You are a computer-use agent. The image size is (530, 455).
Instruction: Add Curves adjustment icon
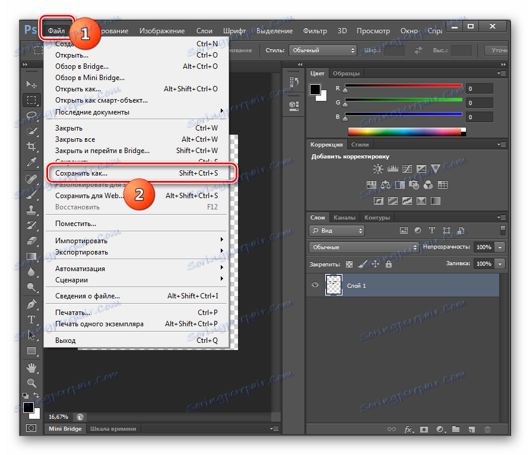[x=407, y=168]
